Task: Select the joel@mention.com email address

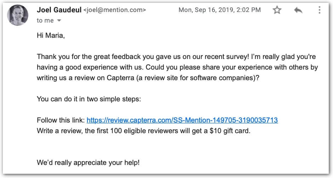Action: (115, 10)
